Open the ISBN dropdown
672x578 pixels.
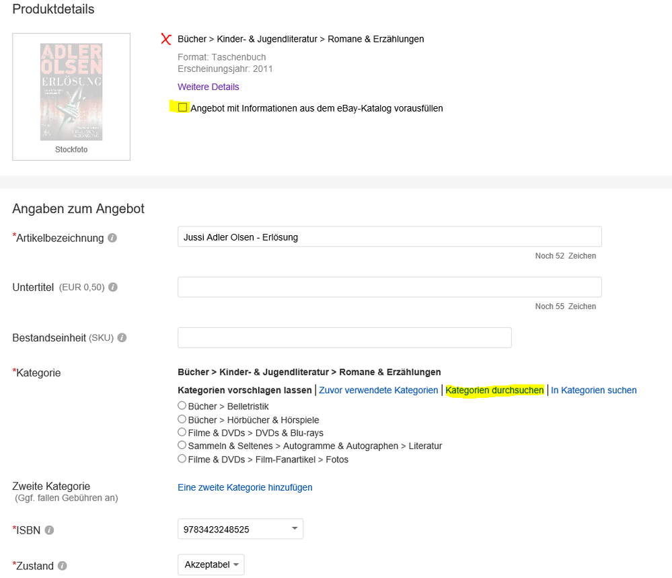tap(240, 529)
